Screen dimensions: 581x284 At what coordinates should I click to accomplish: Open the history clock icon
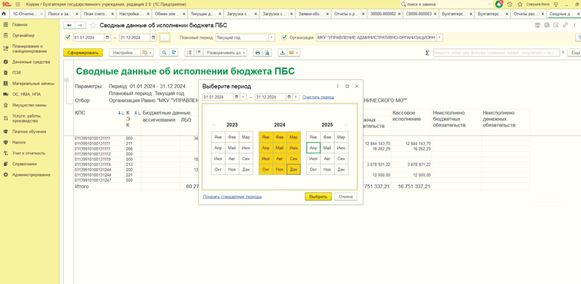pyautogui.click(x=509, y=4)
